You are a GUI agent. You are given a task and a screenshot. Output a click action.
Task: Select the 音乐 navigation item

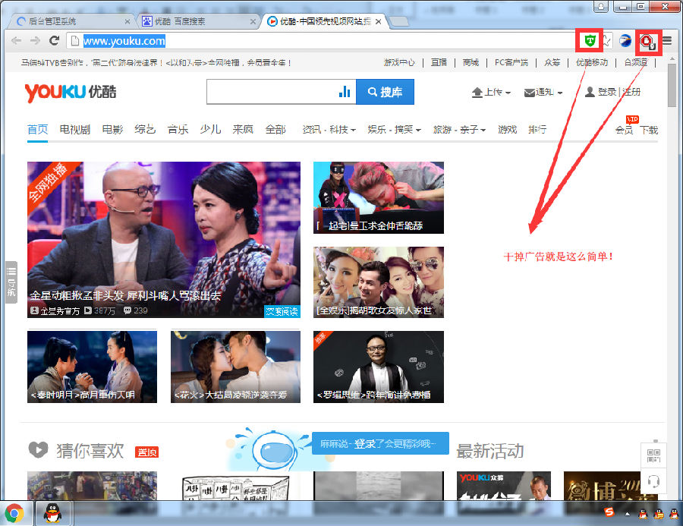point(178,130)
